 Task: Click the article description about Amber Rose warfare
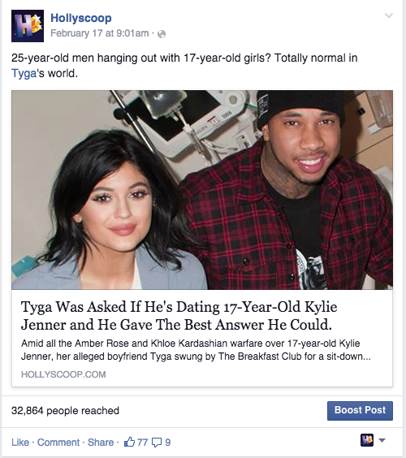(x=196, y=350)
